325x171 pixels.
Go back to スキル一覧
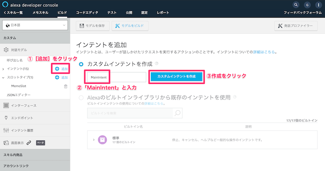click(13, 13)
